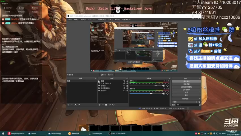Open the 场景集合(S) menu
The image size is (241, 136).
coord(102,20)
